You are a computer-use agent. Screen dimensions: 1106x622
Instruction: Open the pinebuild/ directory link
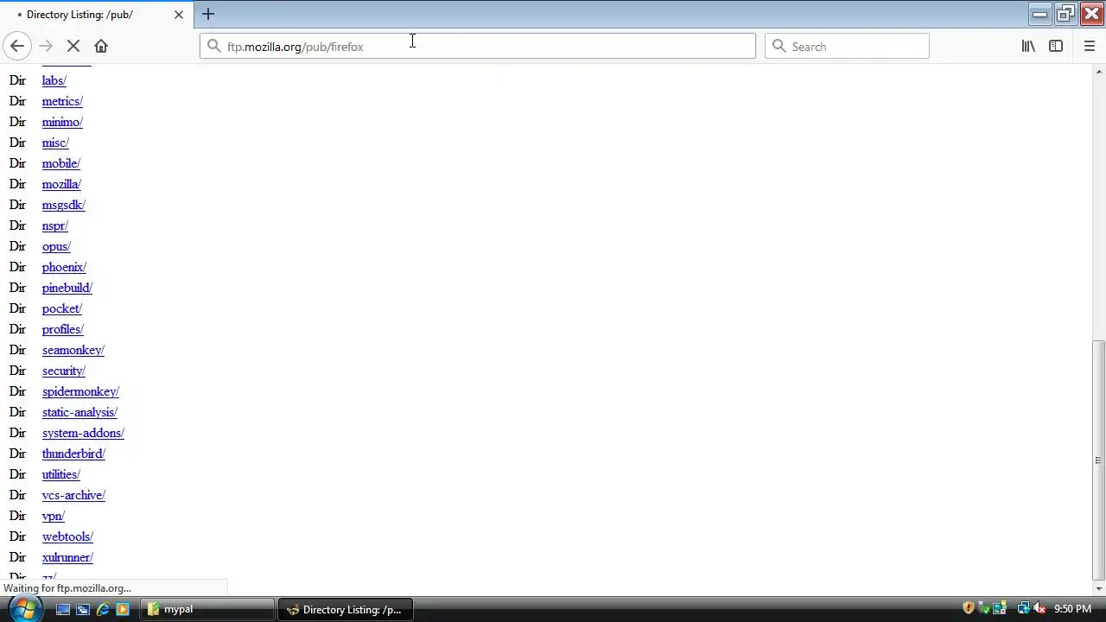[67, 288]
